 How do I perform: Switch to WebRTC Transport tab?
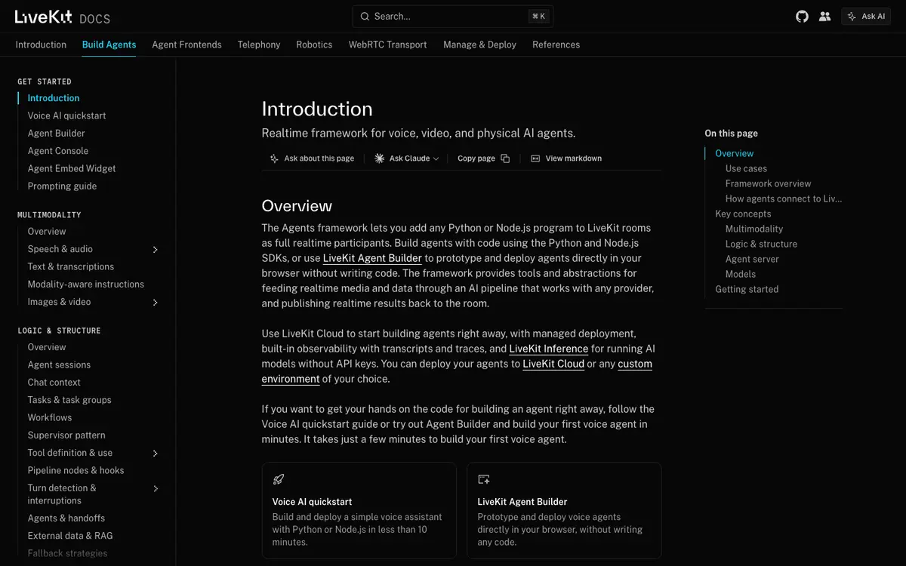[x=387, y=45]
